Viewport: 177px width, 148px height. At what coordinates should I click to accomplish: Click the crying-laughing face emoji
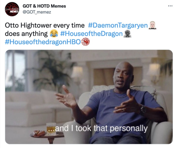coord(54,34)
